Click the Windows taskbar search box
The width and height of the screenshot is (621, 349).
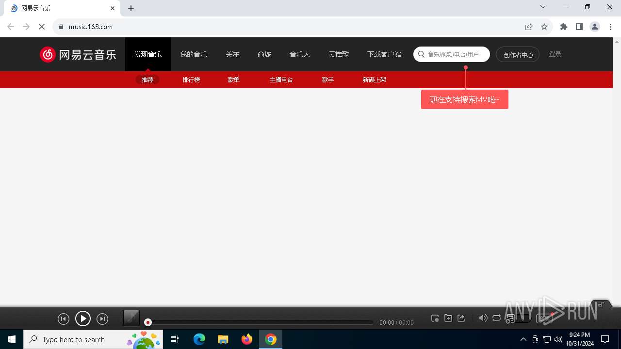coord(93,339)
